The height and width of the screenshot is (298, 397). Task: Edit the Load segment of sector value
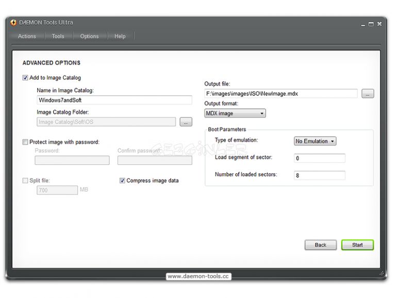[x=320, y=158]
